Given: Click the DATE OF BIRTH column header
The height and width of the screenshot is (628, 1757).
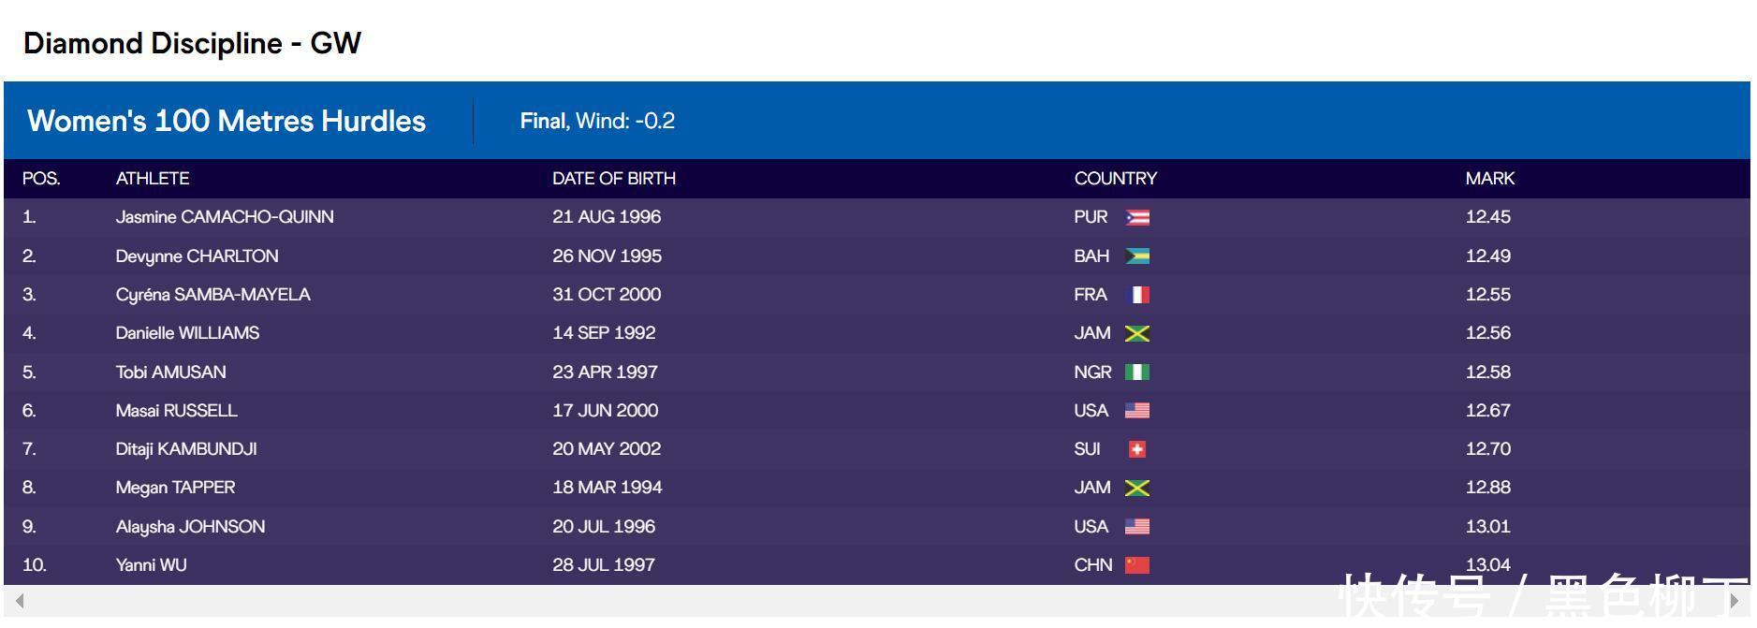Looking at the screenshot, I should [x=613, y=179].
